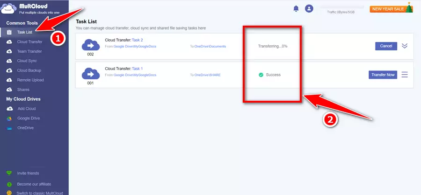Image resolution: width=421 pixels, height=195 pixels.
Task: Click the 001 task number label
Action: pos(90,83)
